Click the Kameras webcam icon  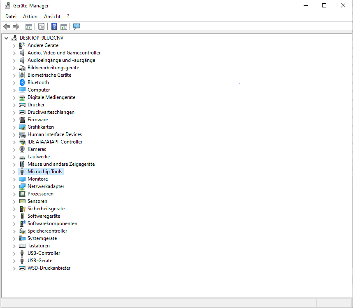coord(22,149)
